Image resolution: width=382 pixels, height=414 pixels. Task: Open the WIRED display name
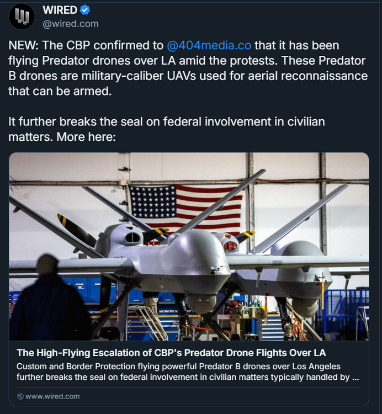point(60,10)
